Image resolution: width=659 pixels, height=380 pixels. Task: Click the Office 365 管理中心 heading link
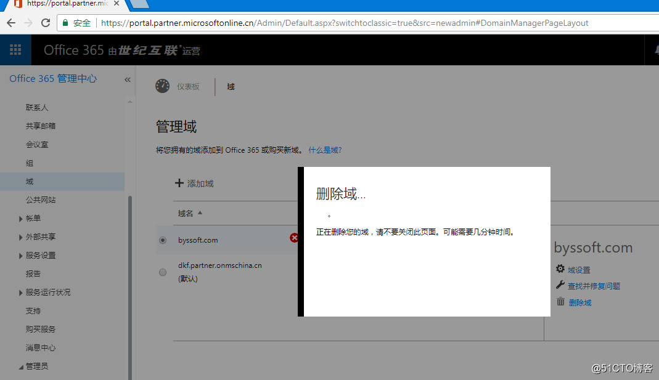click(x=53, y=78)
